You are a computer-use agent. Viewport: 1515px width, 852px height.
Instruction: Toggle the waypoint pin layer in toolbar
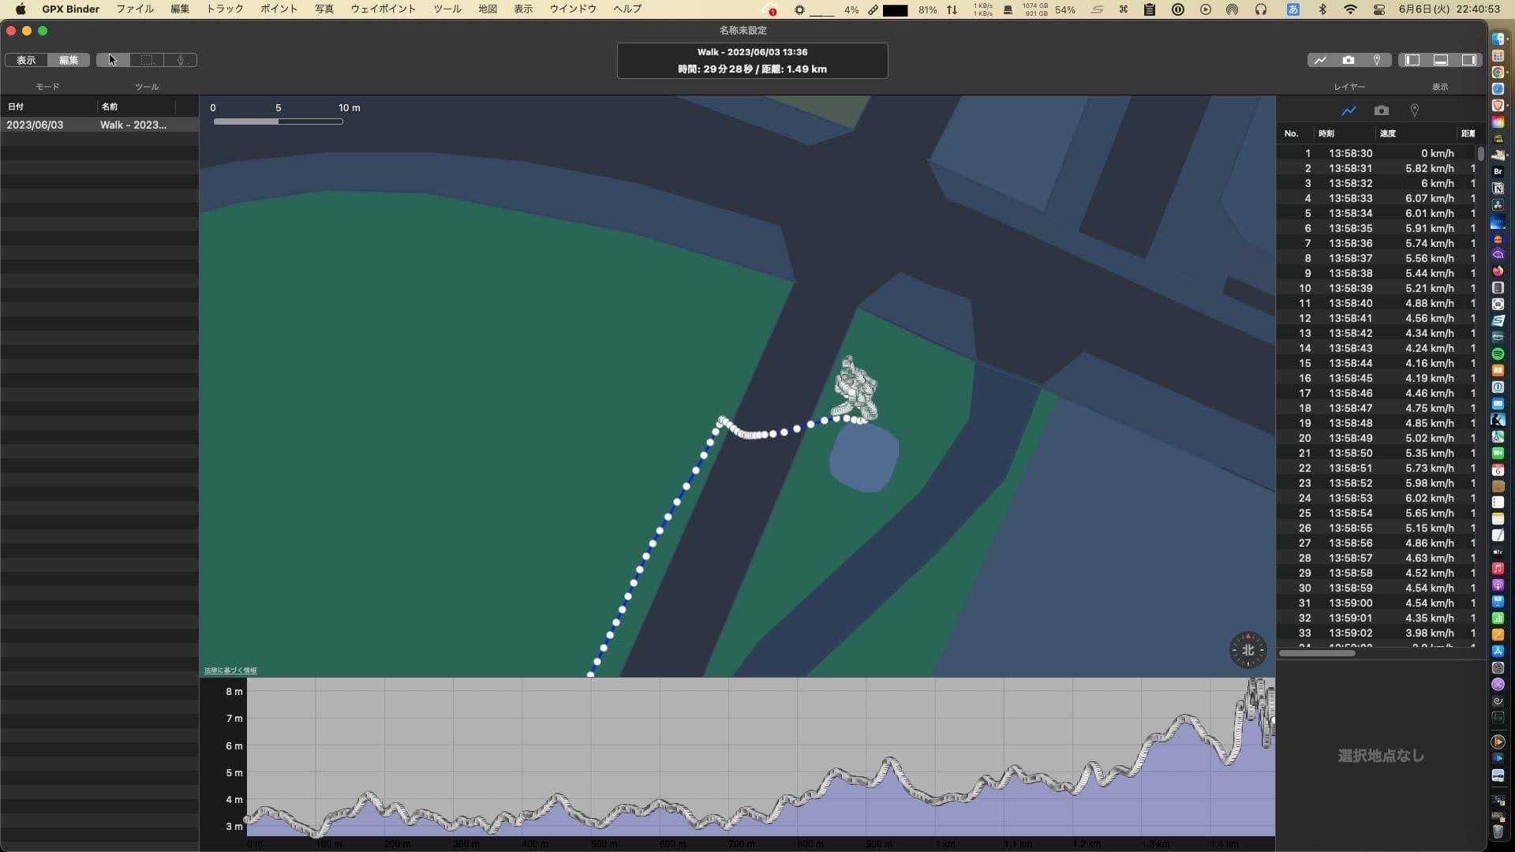(x=1377, y=60)
